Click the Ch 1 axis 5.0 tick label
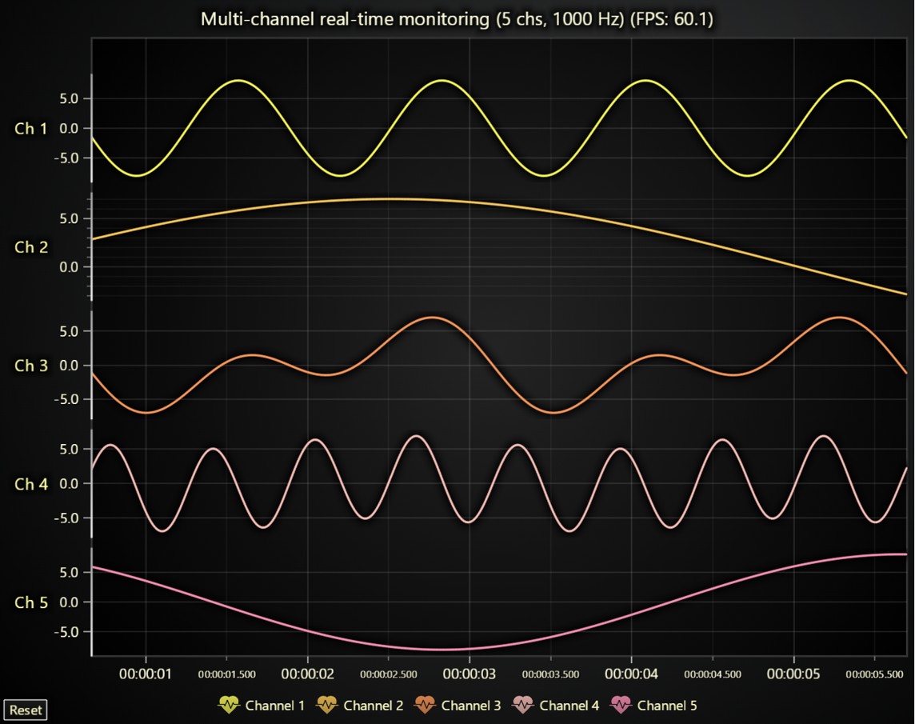Image resolution: width=915 pixels, height=724 pixels. 69,98
